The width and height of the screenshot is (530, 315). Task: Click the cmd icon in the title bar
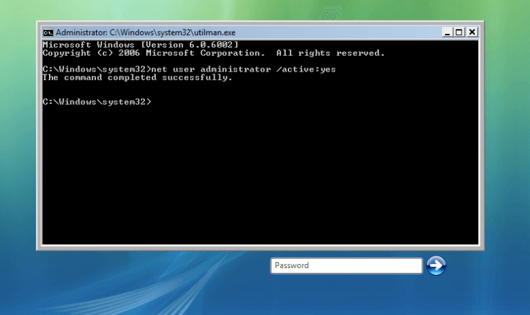click(x=48, y=32)
